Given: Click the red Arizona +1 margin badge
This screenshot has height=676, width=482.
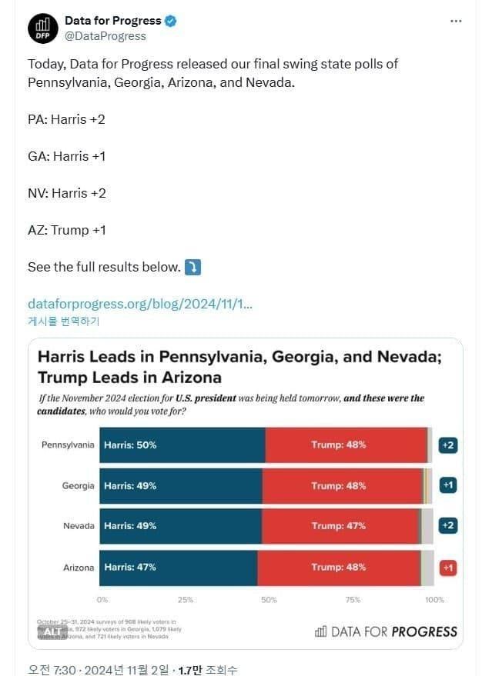Looking at the screenshot, I should [448, 568].
